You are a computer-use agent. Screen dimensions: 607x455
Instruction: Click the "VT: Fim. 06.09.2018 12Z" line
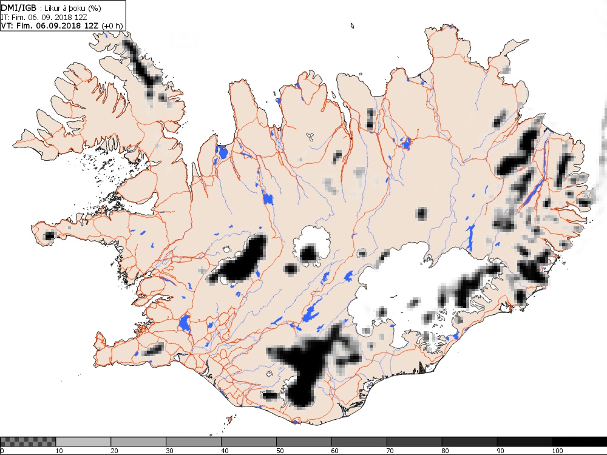50,25
